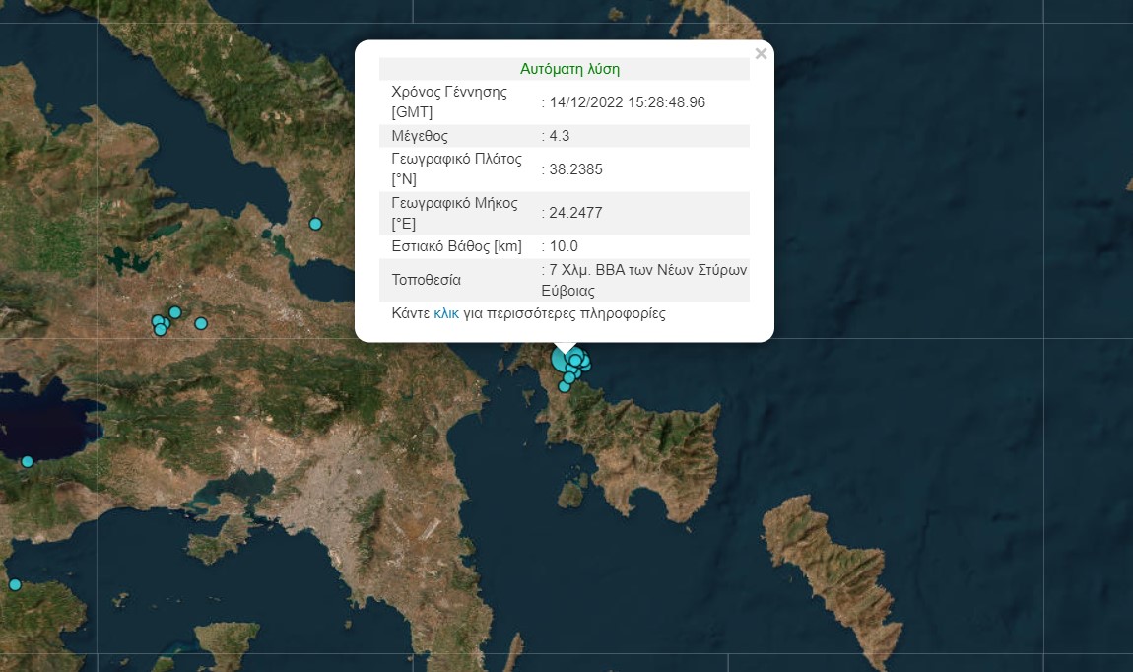
Task: Click the earthquake marker beside the dark gulf at left
Action: coord(28,461)
